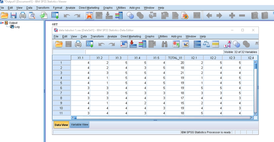Click Insert Variable icon in Data Editor

click(186, 44)
